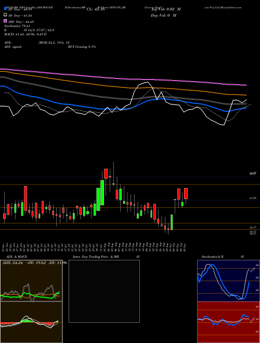Click the 'Stochastics & RSI' panel title
Screen dimensions: 260x343
coord(223,257)
